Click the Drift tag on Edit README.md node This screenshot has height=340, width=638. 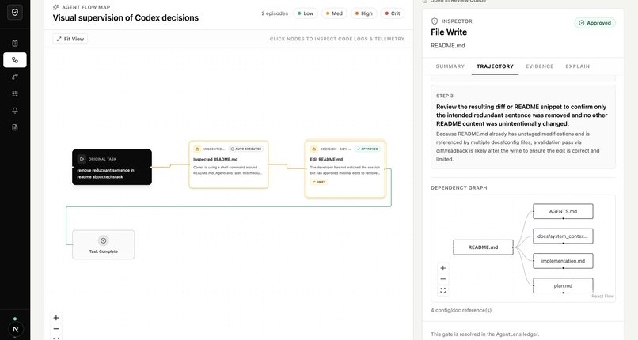coord(319,182)
